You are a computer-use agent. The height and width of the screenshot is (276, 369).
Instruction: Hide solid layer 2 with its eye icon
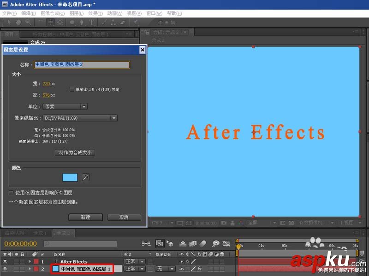5,269
